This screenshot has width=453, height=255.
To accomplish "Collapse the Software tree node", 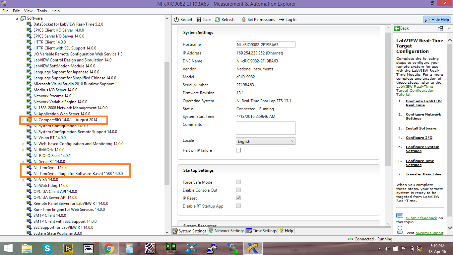I will coord(17,18).
